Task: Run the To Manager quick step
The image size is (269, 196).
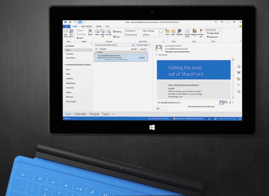Action: point(148,31)
